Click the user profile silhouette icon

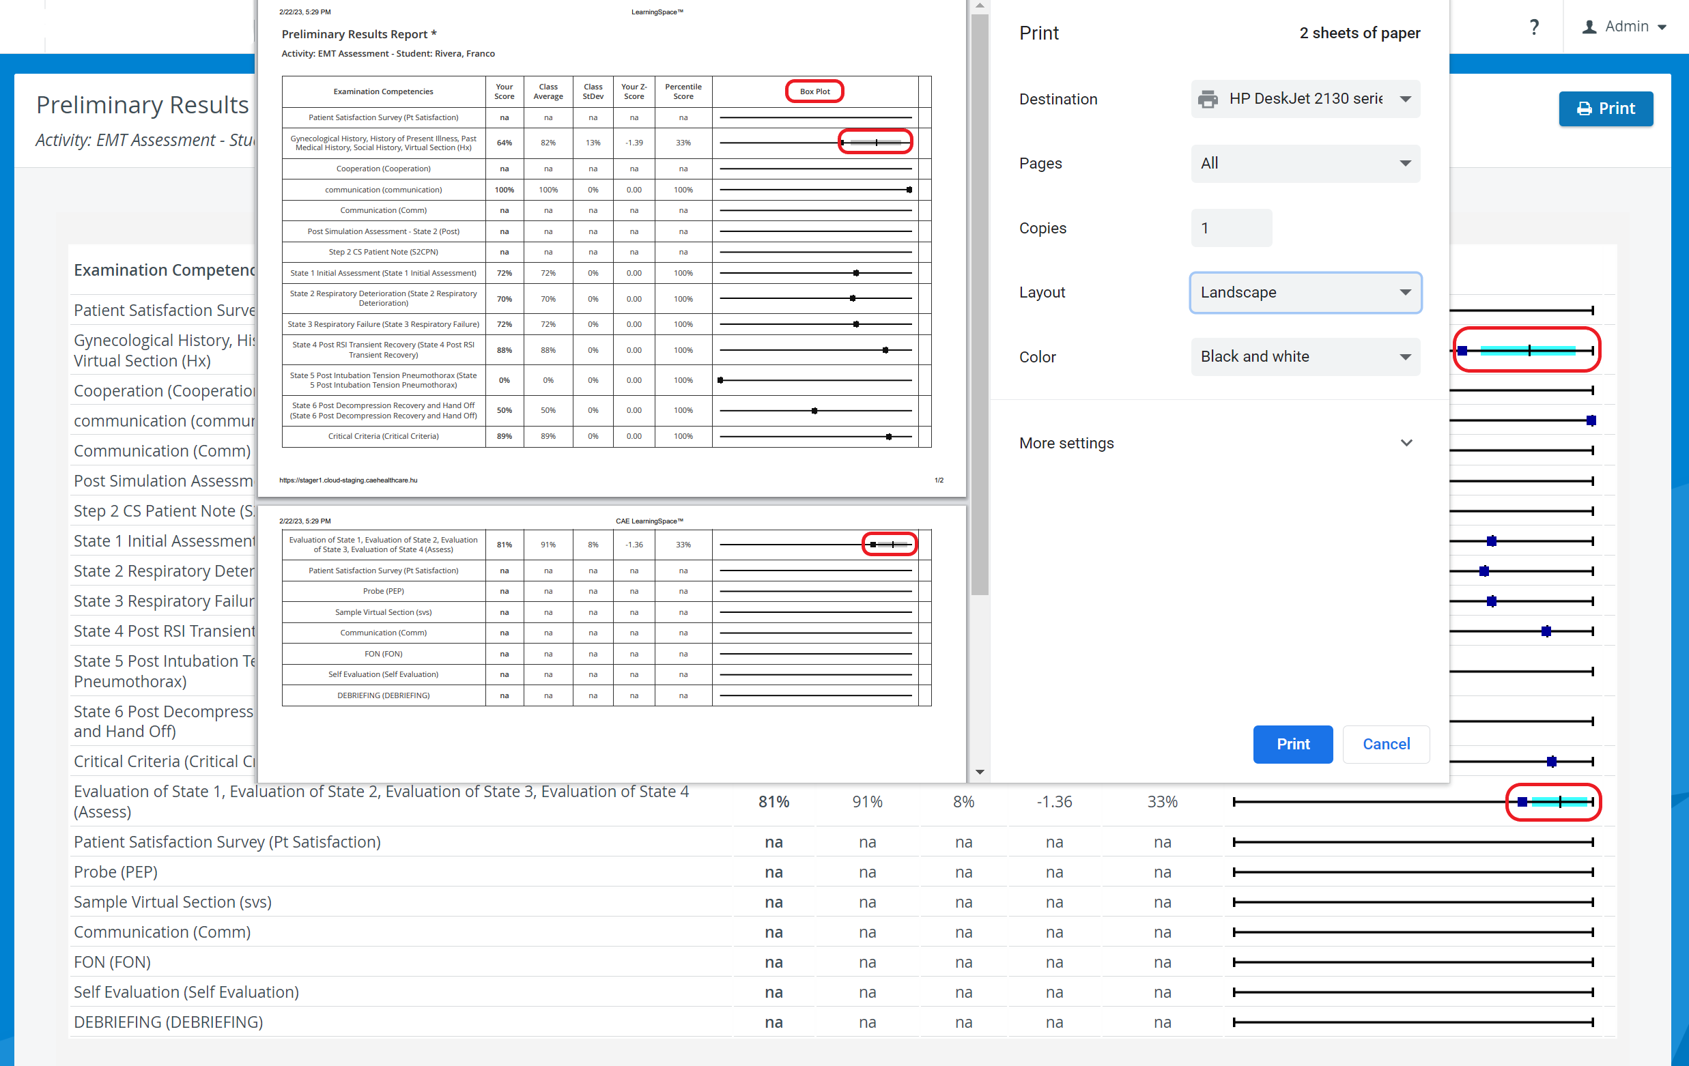coord(1589,27)
